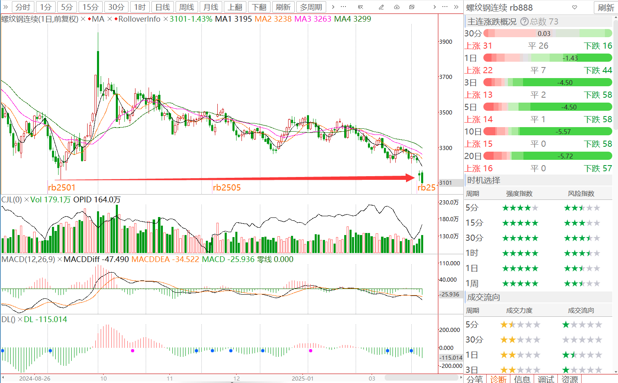The image size is (618, 383).
Task: Click the cloud download icon
Action: tap(397, 7)
